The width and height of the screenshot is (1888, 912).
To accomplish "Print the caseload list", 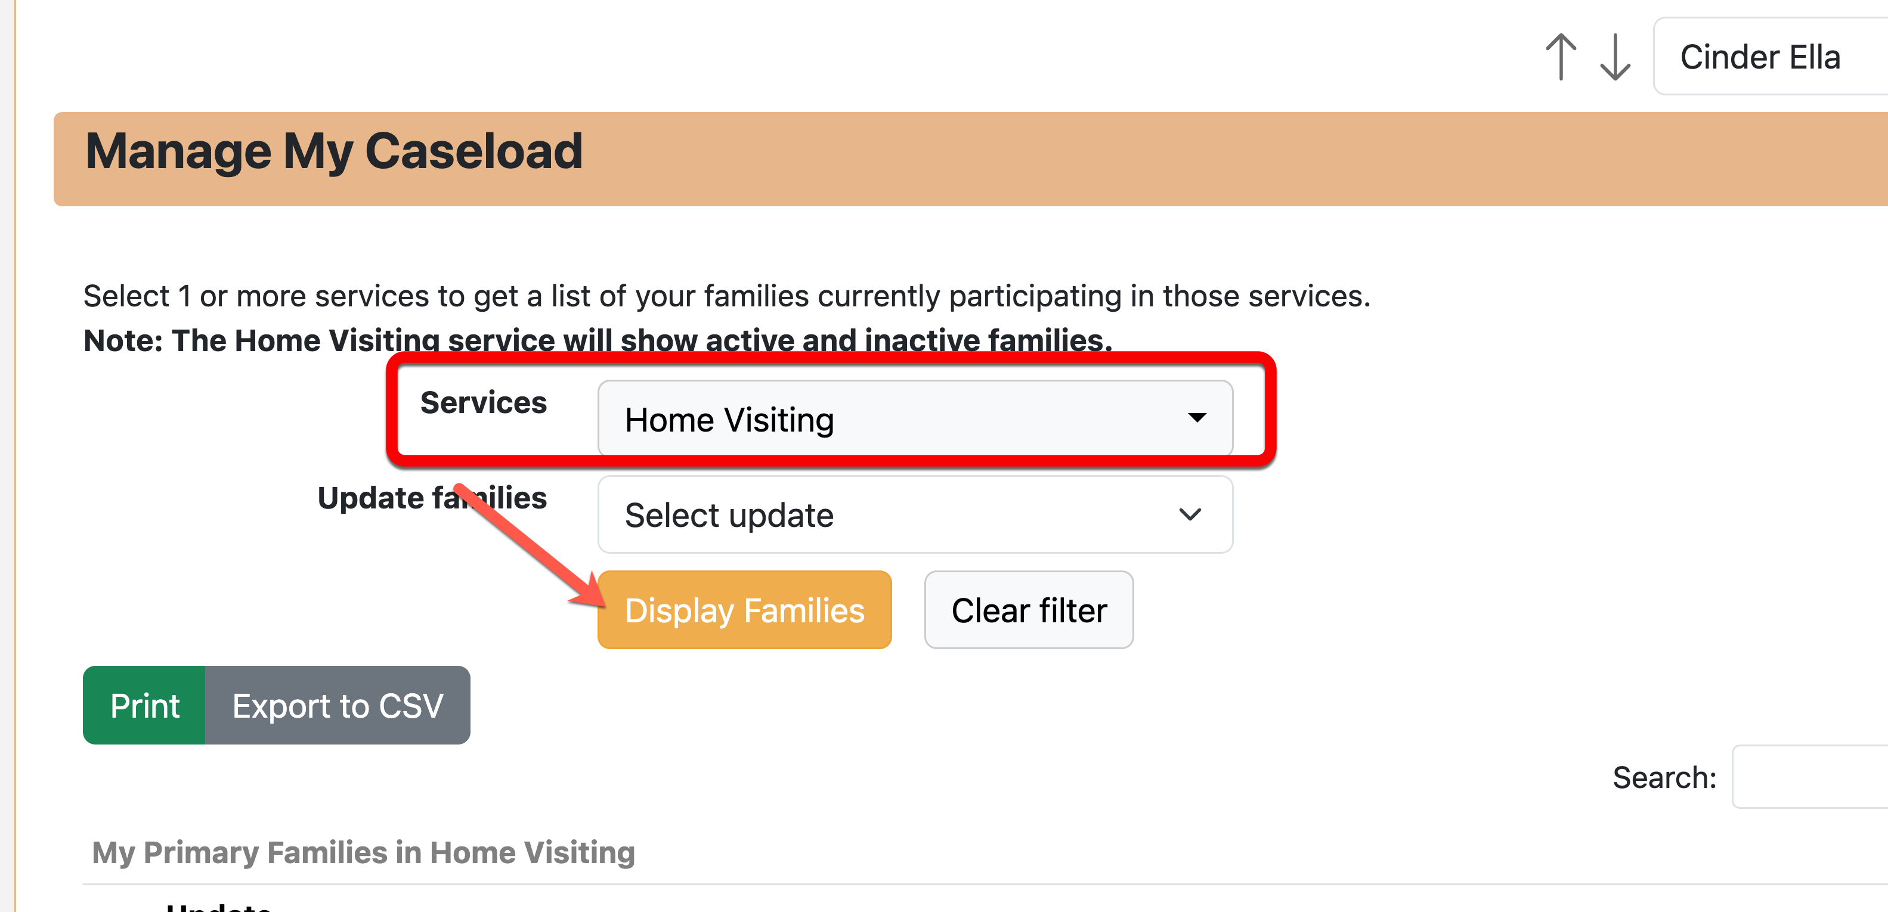I will (144, 705).
